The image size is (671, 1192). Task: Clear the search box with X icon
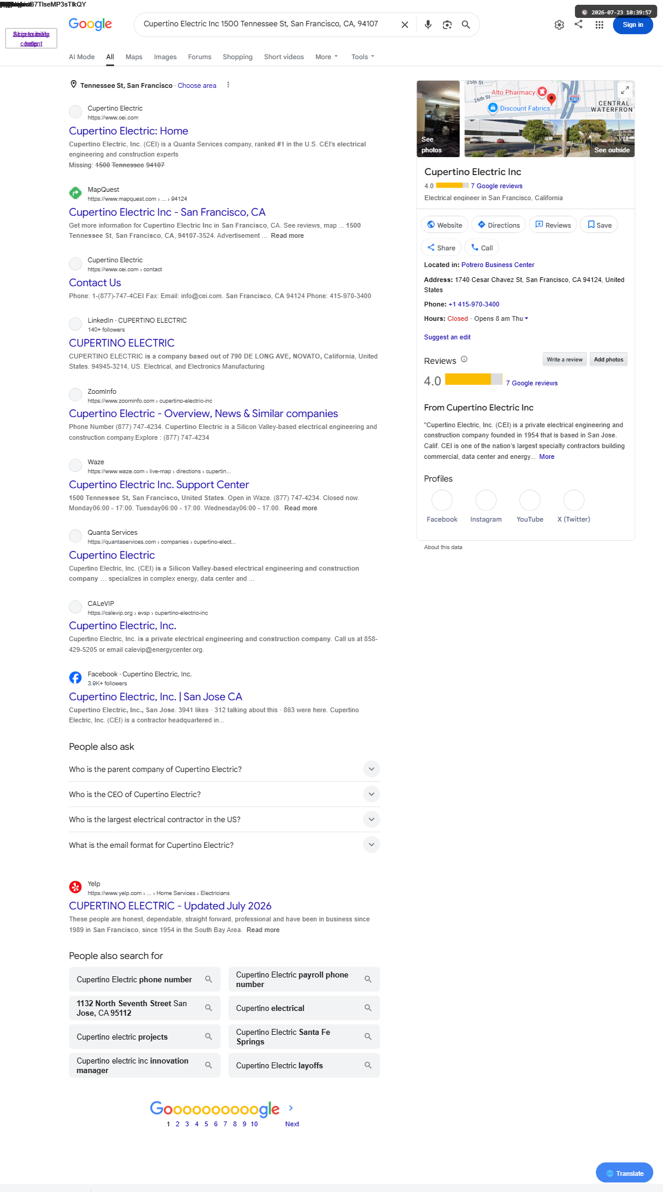pos(405,24)
